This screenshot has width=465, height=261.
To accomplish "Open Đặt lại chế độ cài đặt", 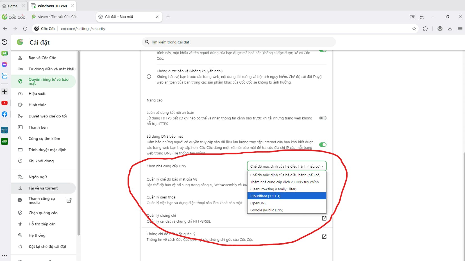I will (44, 246).
